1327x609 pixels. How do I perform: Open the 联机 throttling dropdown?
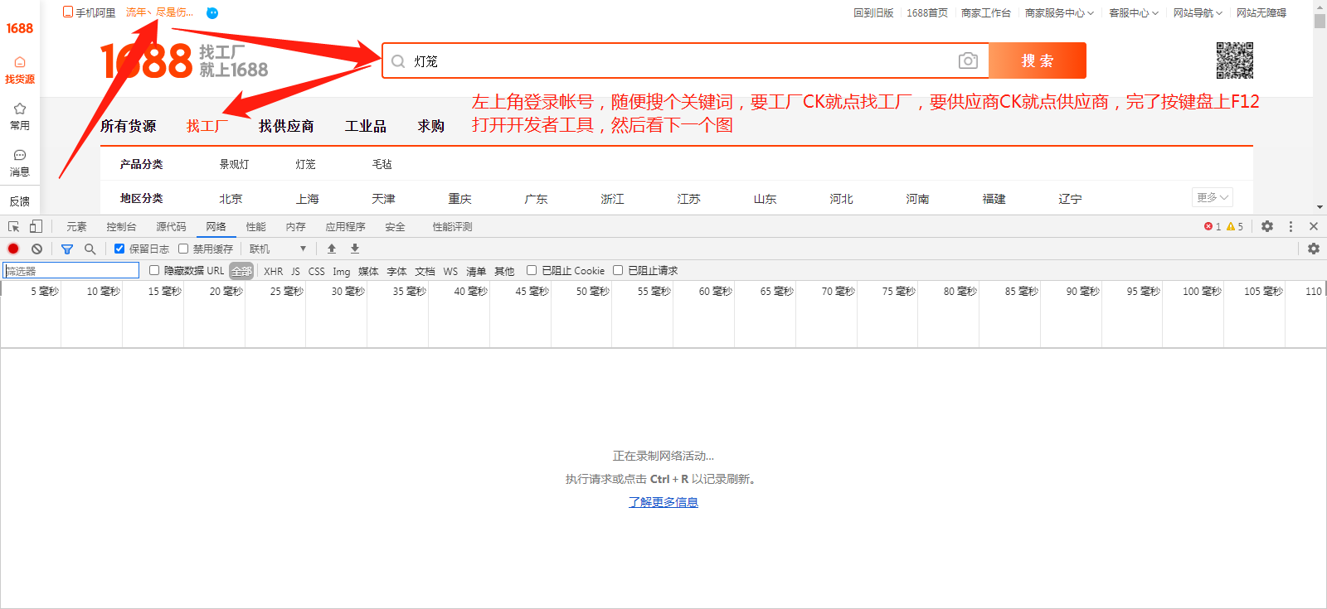tap(278, 249)
